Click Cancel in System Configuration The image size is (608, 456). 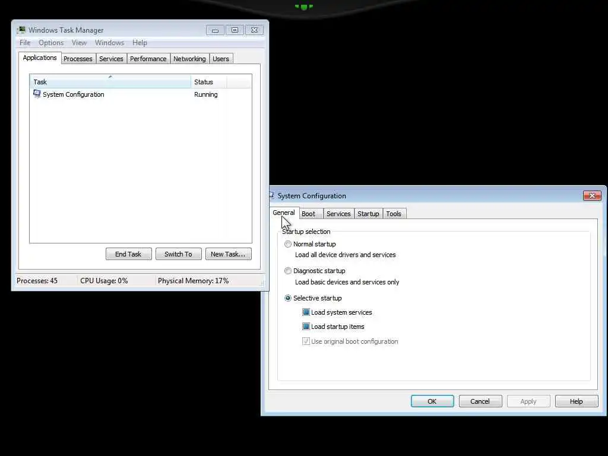480,401
